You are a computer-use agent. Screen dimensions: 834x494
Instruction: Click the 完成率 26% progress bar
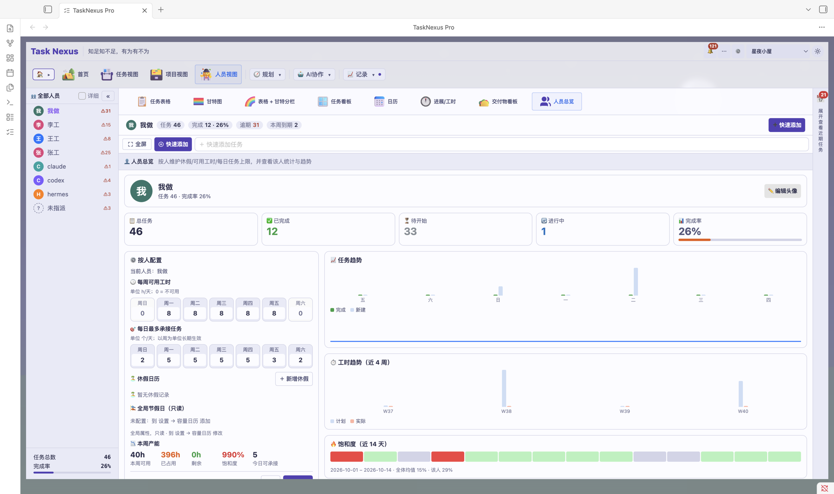point(740,240)
